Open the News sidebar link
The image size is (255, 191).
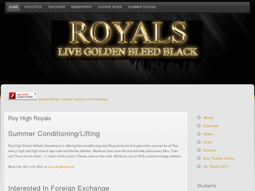pos(208,134)
